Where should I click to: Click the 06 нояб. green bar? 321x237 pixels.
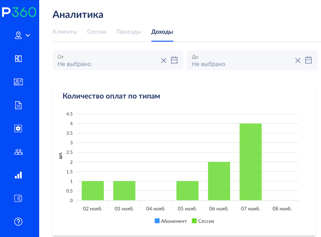[x=219, y=181]
